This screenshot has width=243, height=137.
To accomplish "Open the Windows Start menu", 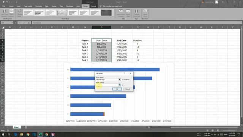I will click(3, 134).
